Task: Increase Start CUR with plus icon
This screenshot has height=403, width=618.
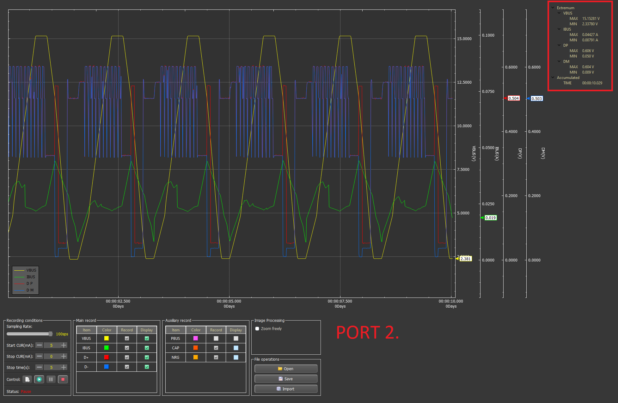Action: 64,345
